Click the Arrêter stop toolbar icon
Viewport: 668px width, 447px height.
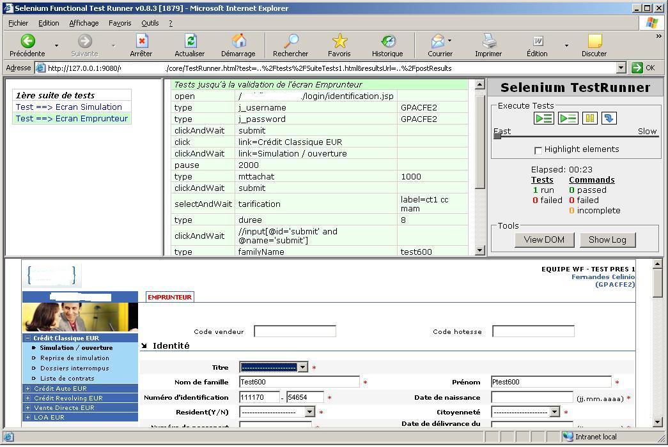coord(141,42)
